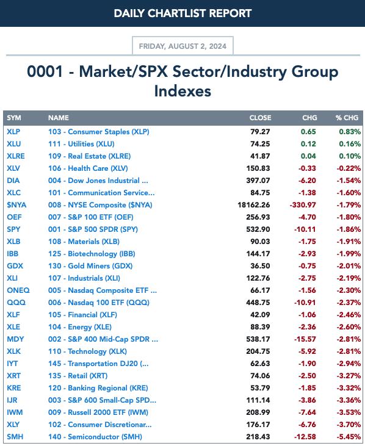
Task: Open 106 - Health Care (XLV)
Action: tap(88, 168)
